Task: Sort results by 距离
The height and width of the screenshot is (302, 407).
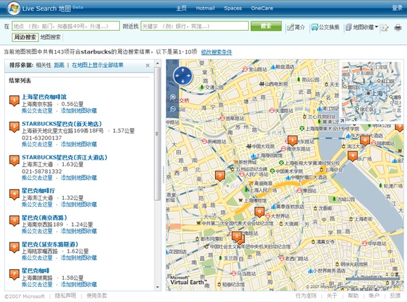Action: pos(59,65)
